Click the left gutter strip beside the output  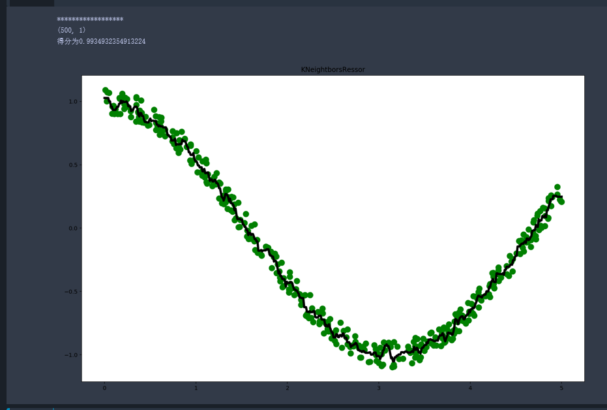[x=3, y=196]
